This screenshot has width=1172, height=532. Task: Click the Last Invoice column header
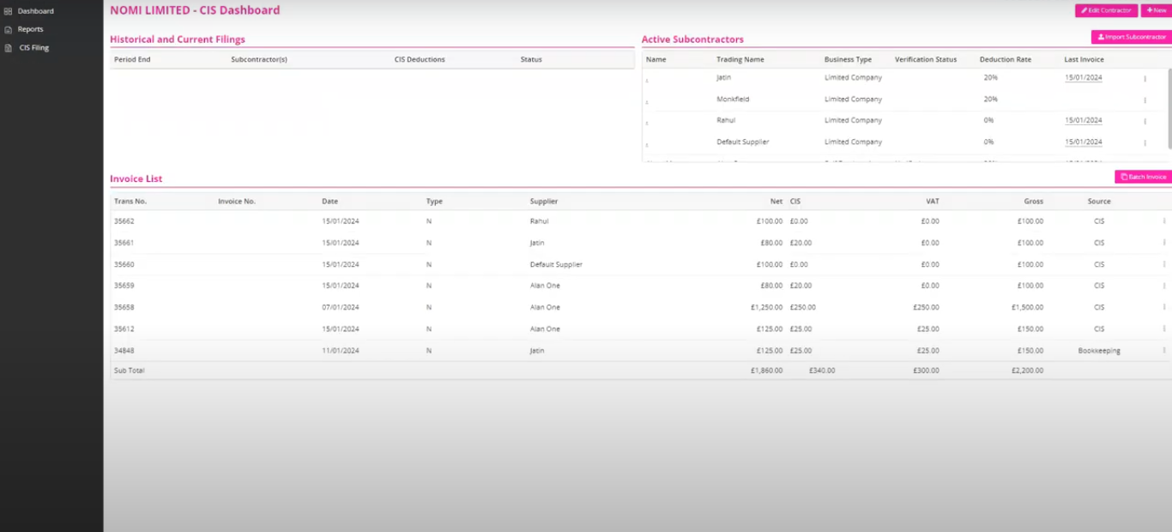tap(1084, 59)
